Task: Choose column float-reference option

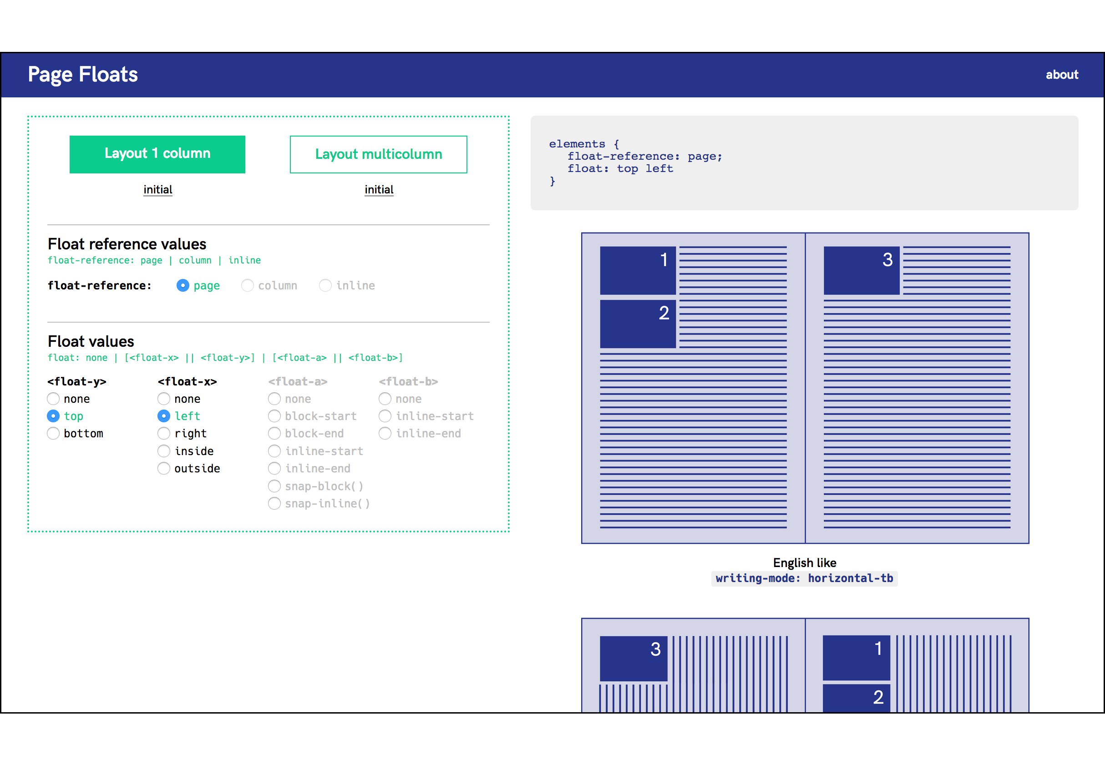Action: [248, 286]
